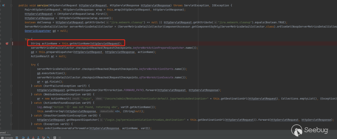Click the Threads layout lines icon beside Console

[x=17, y=138]
